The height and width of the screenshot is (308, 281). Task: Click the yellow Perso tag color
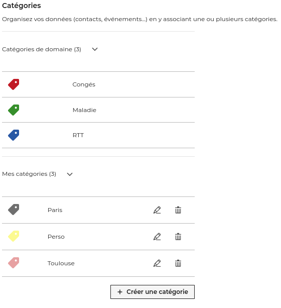point(14,236)
